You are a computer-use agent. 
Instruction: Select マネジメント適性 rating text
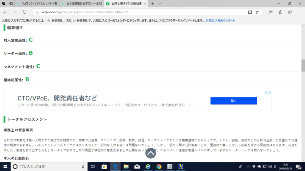pos(22,67)
